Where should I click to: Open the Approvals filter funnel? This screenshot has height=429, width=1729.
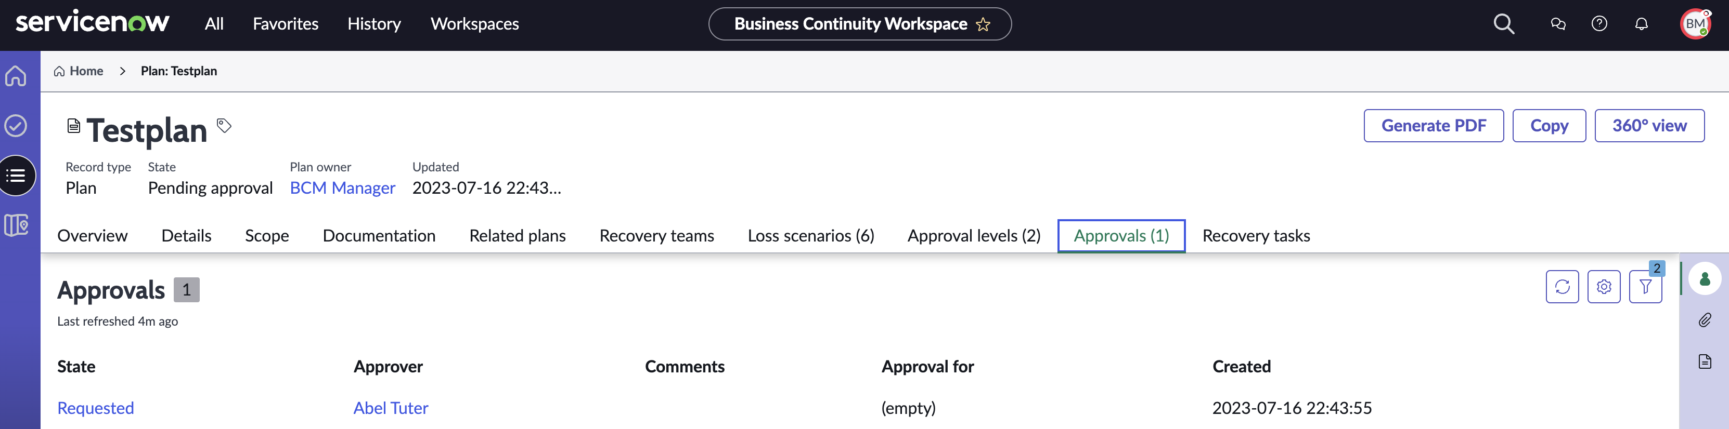click(x=1645, y=287)
